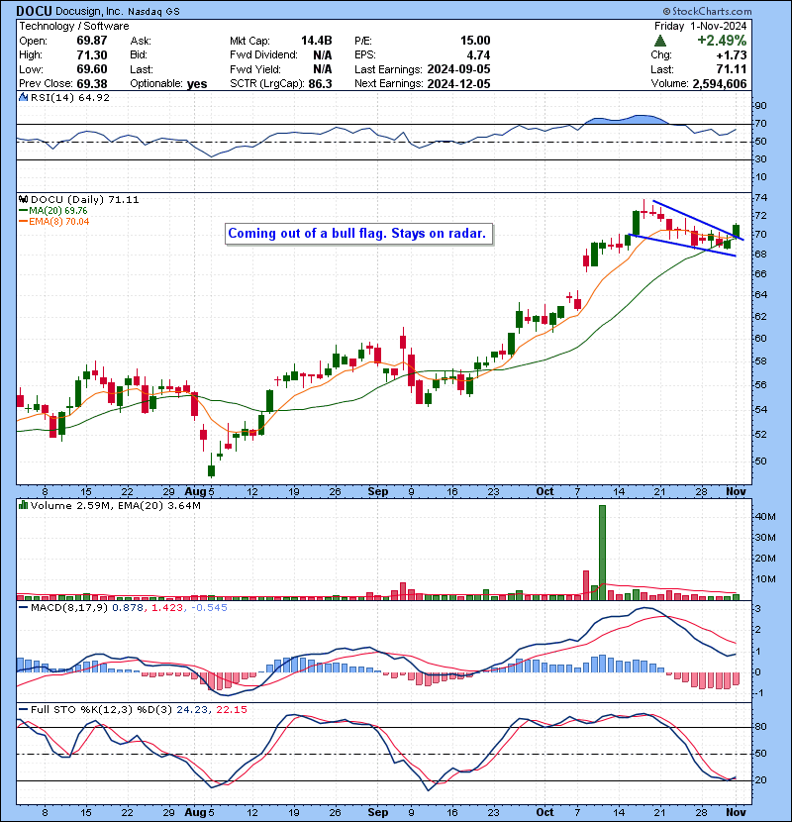Click the last green candlestick near Nov
Viewport: 792px width, 822px height.
[737, 230]
